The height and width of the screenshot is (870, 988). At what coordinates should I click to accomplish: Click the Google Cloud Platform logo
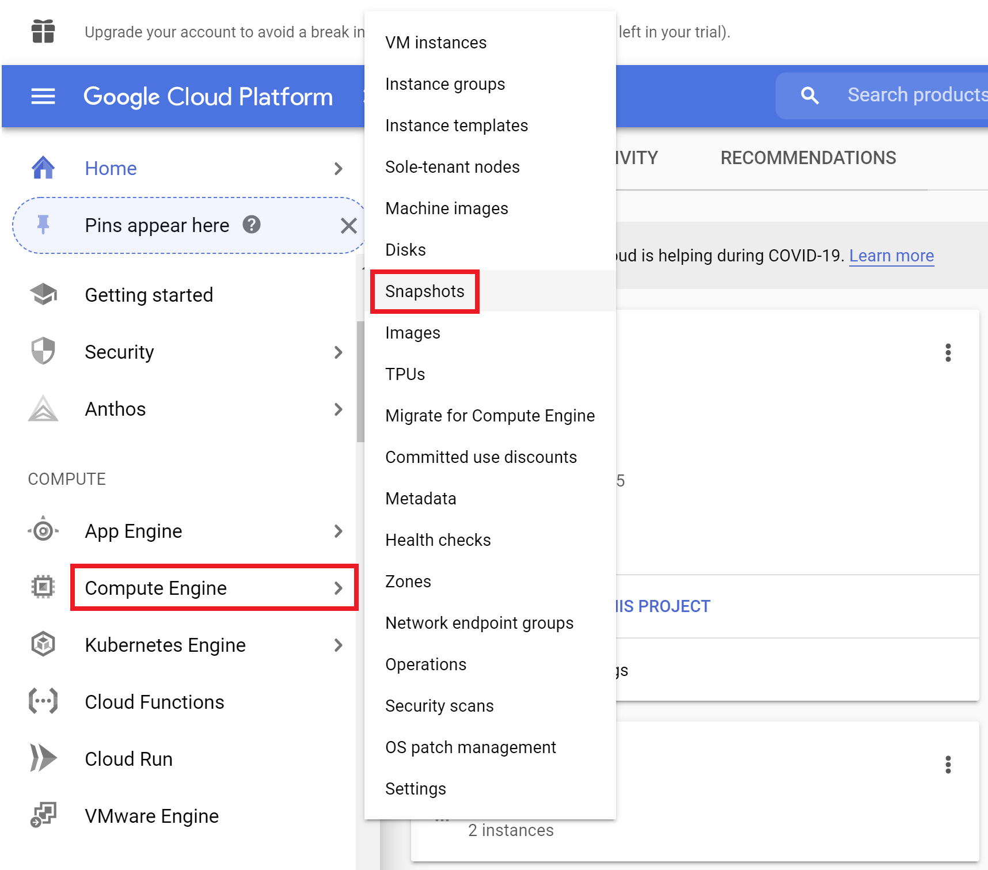click(x=208, y=97)
